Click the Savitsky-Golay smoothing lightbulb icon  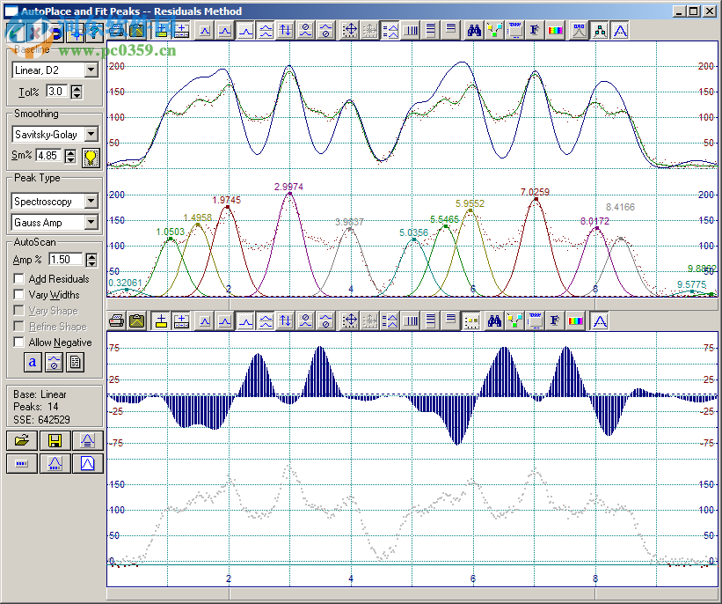91,156
